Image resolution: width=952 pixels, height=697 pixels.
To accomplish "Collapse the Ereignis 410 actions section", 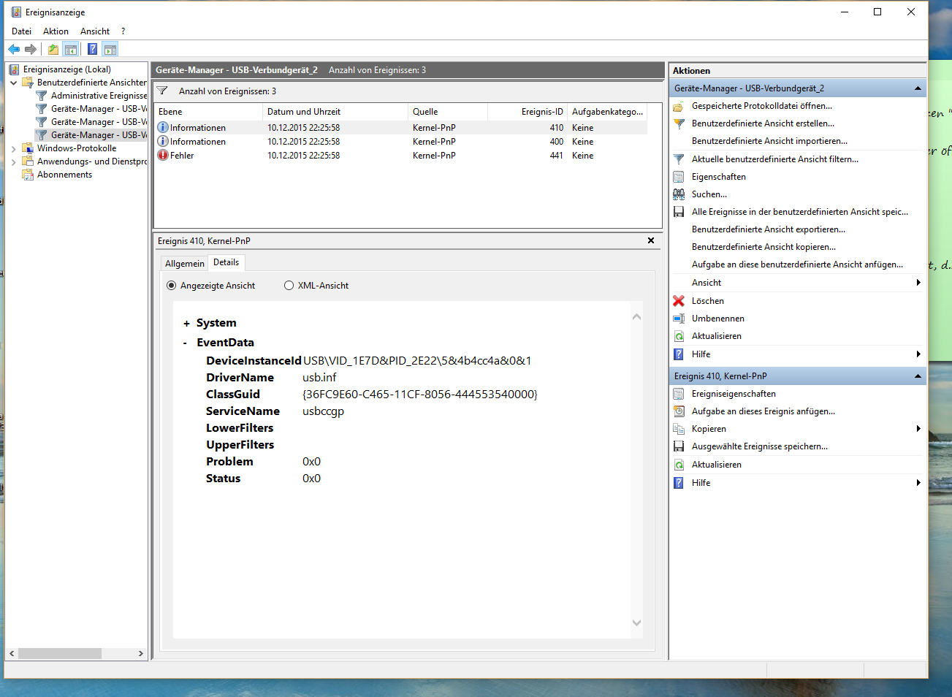I will pos(918,376).
